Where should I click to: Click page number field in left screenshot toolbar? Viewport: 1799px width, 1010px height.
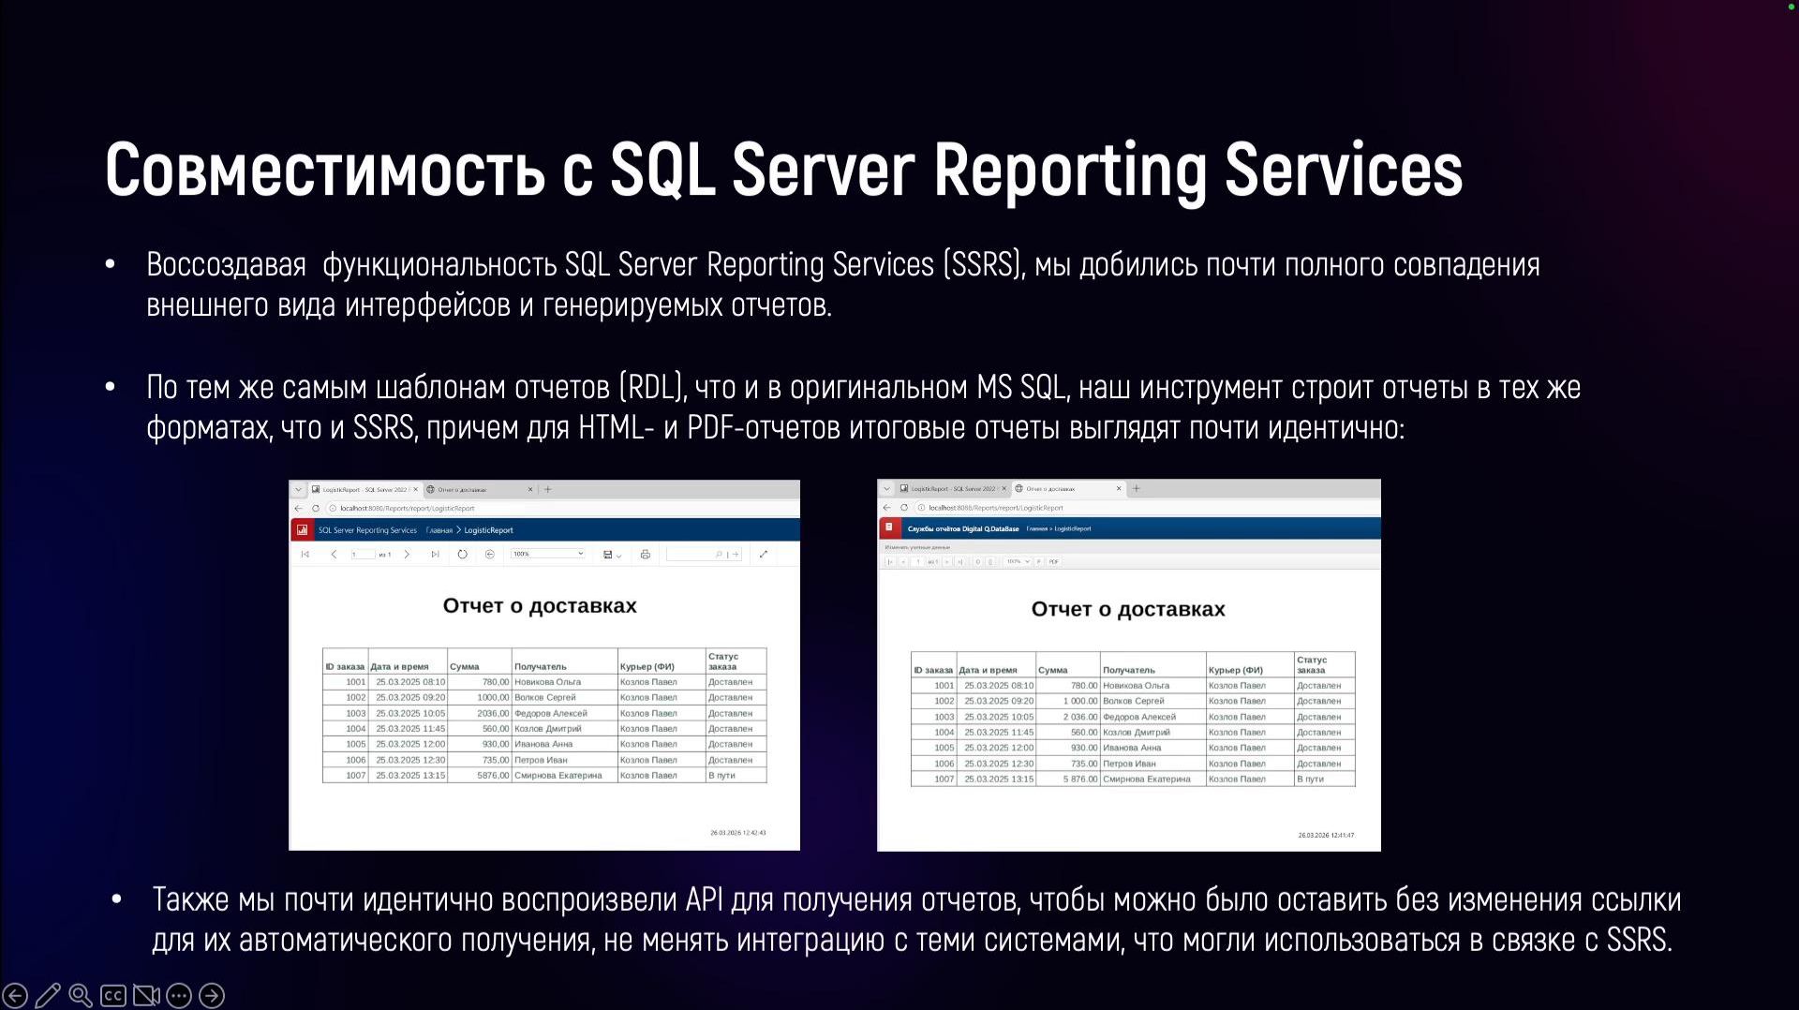[x=364, y=555]
